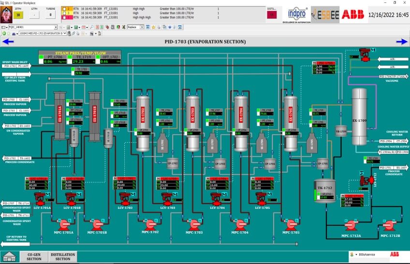Click the green back navigation icon in toolbar

pyautogui.click(x=4, y=33)
